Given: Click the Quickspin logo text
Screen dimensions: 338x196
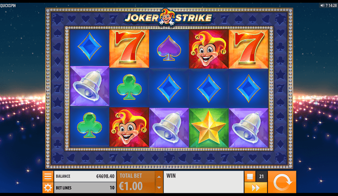Looking at the screenshot, I should [8, 5].
